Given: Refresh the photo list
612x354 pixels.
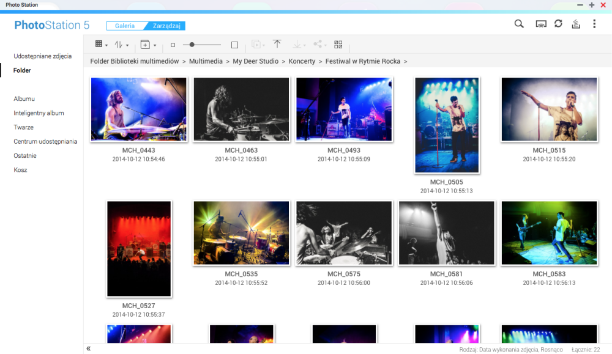Looking at the screenshot, I should tap(558, 24).
